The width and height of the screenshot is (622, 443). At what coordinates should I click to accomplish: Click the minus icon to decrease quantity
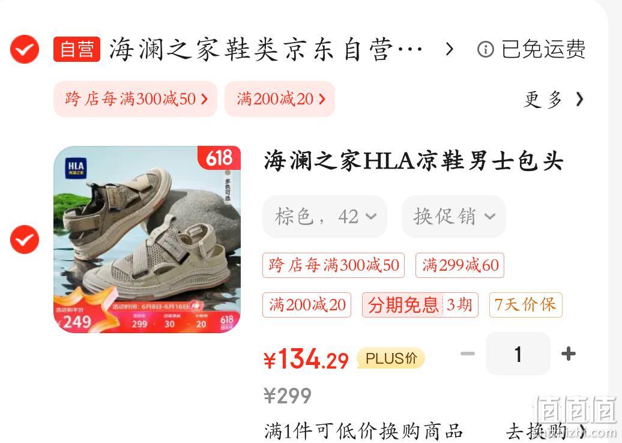(x=468, y=354)
